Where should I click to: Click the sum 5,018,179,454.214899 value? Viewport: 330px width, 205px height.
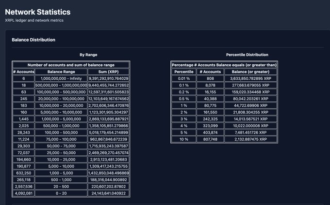(x=108, y=132)
